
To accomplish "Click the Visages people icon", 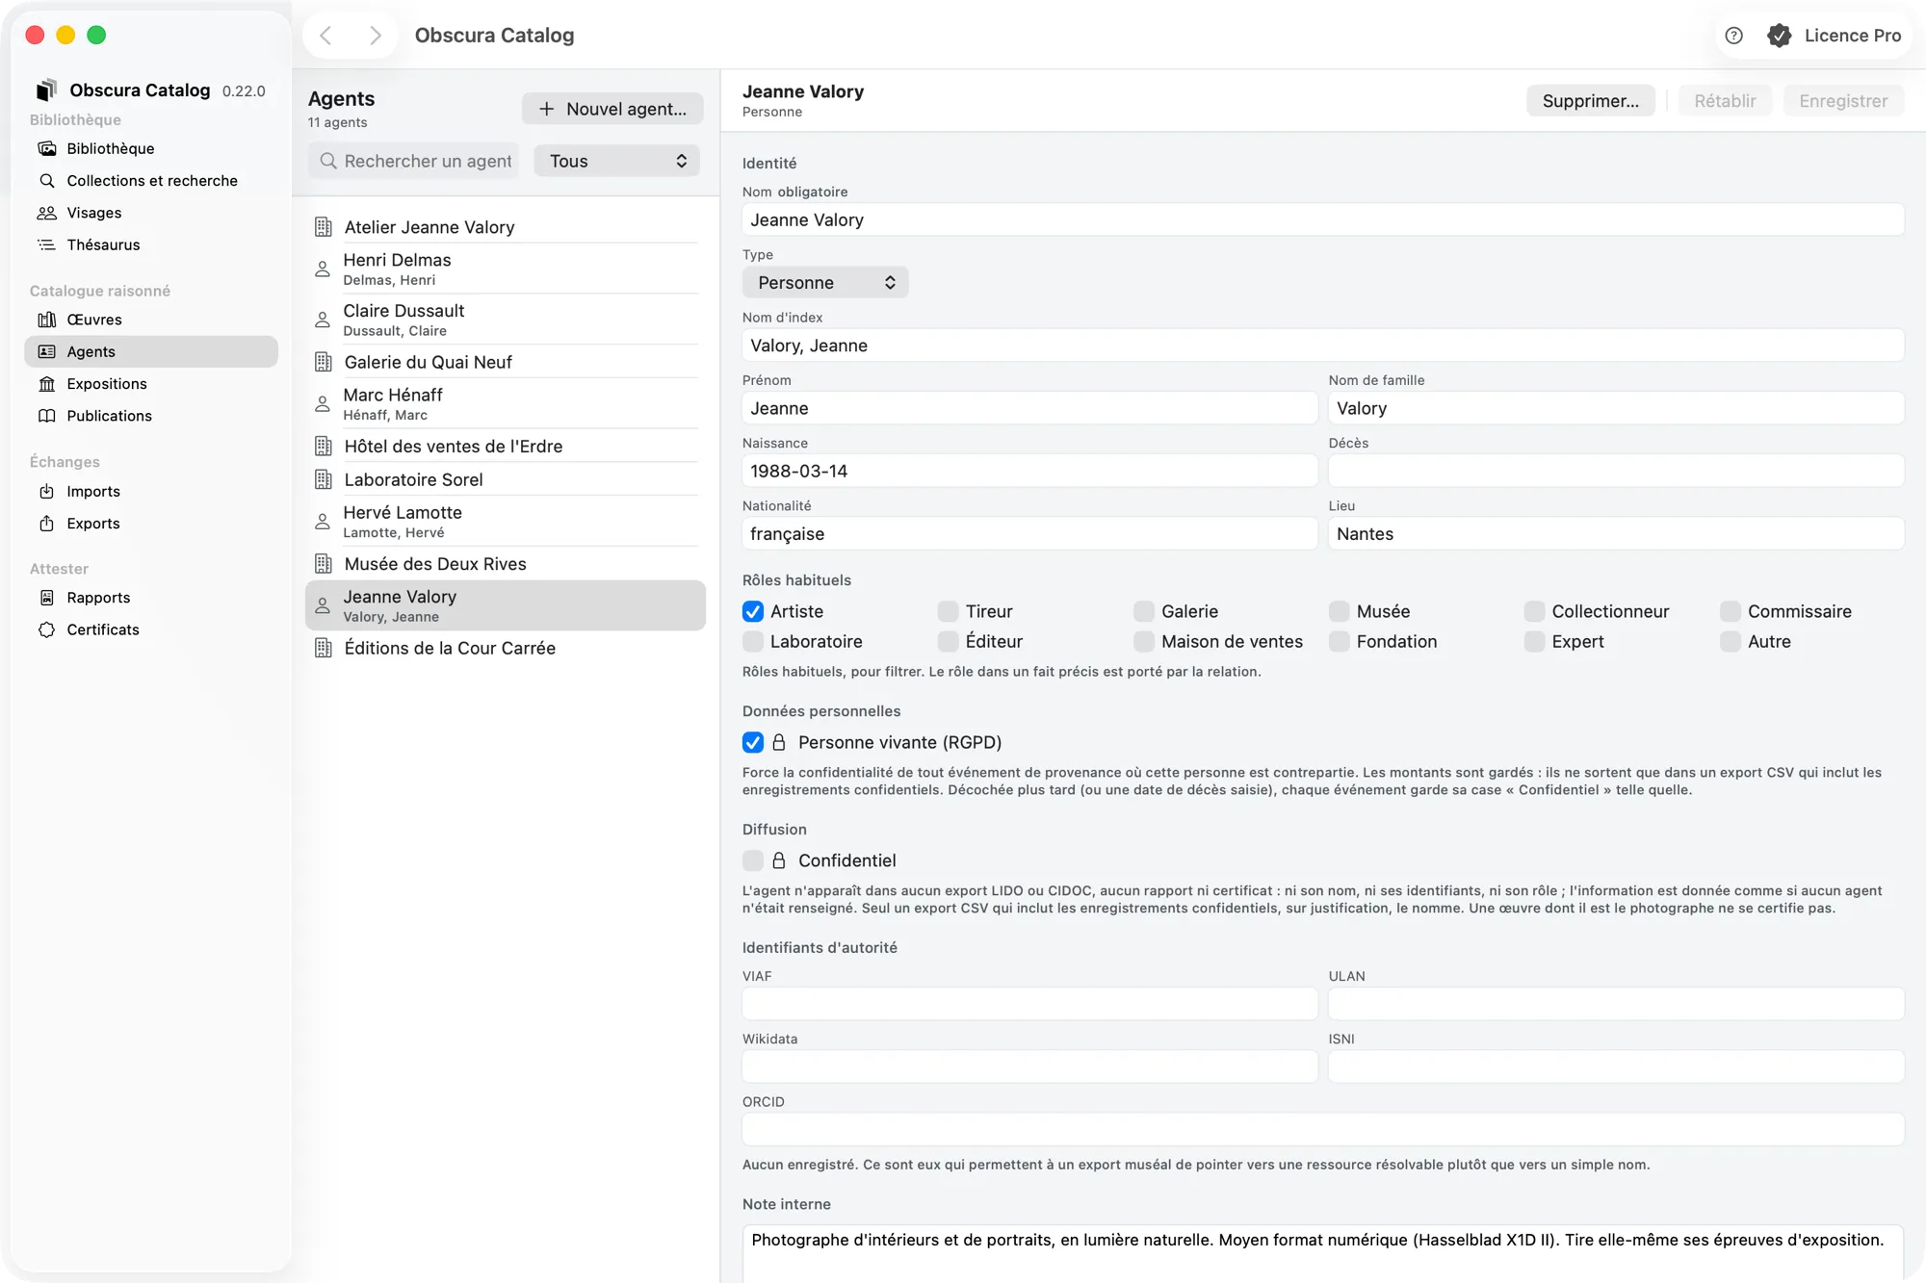I will point(46,213).
